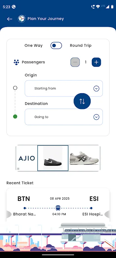Tap the Passengers group icon

coord(16,62)
